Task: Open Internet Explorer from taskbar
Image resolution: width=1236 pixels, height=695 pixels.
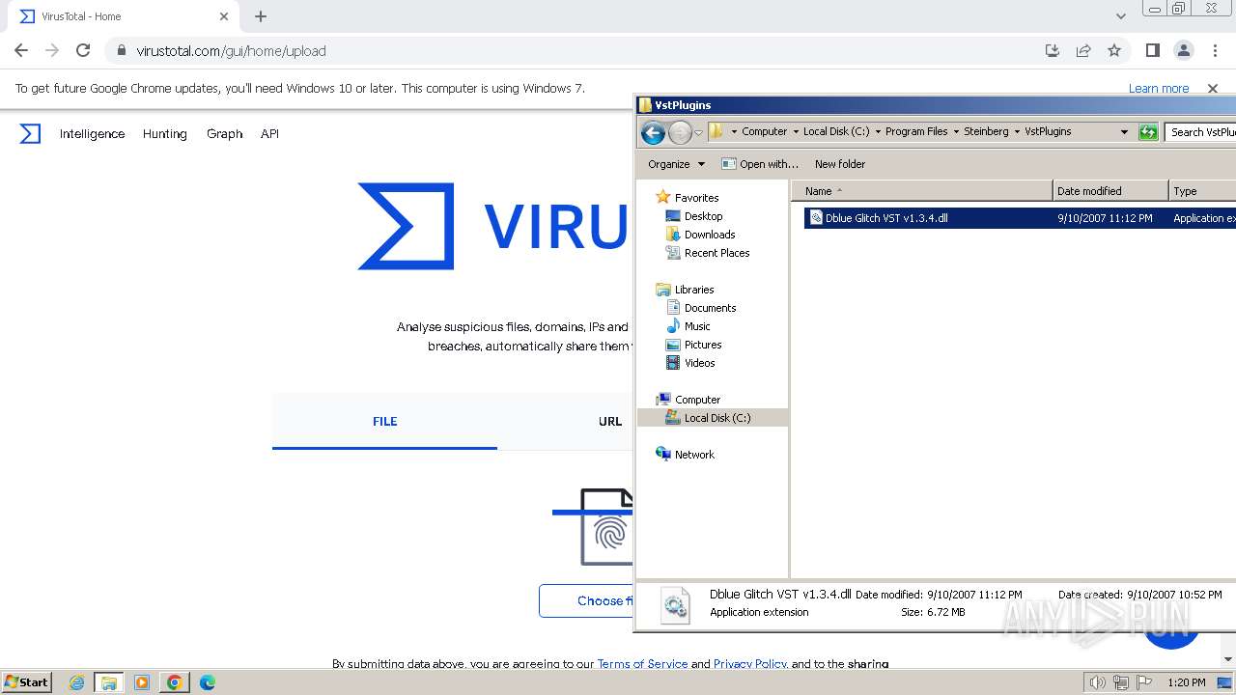Action: (77, 682)
